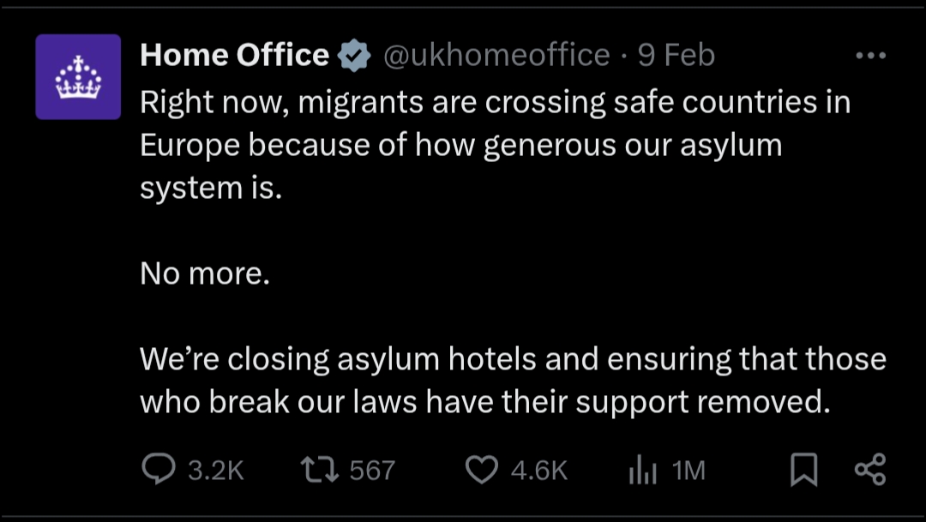Click the reply speech bubble icon

coord(157,469)
